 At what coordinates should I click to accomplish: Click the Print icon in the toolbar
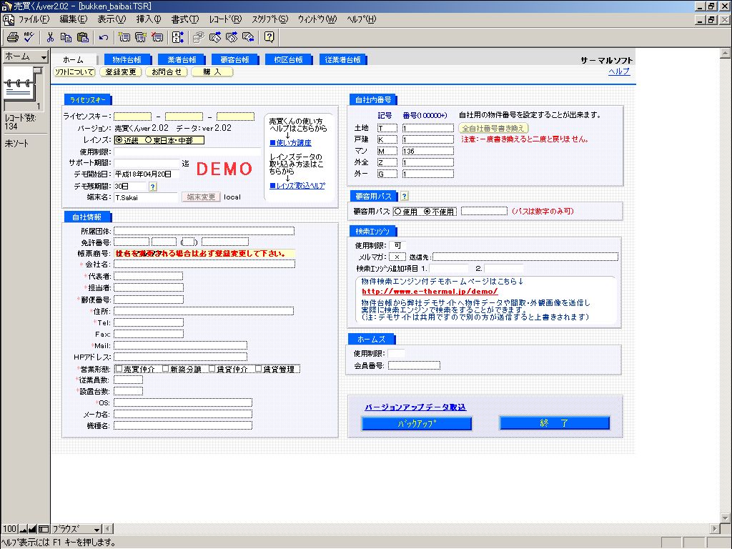(x=12, y=37)
